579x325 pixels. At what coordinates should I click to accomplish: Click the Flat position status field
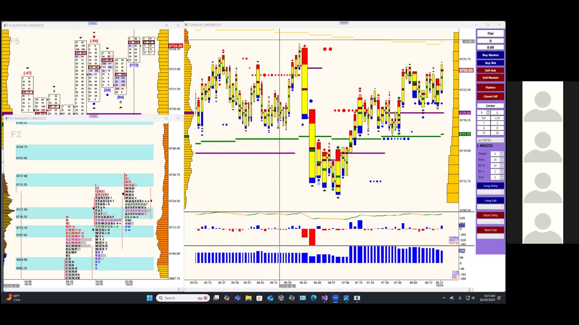click(x=490, y=33)
